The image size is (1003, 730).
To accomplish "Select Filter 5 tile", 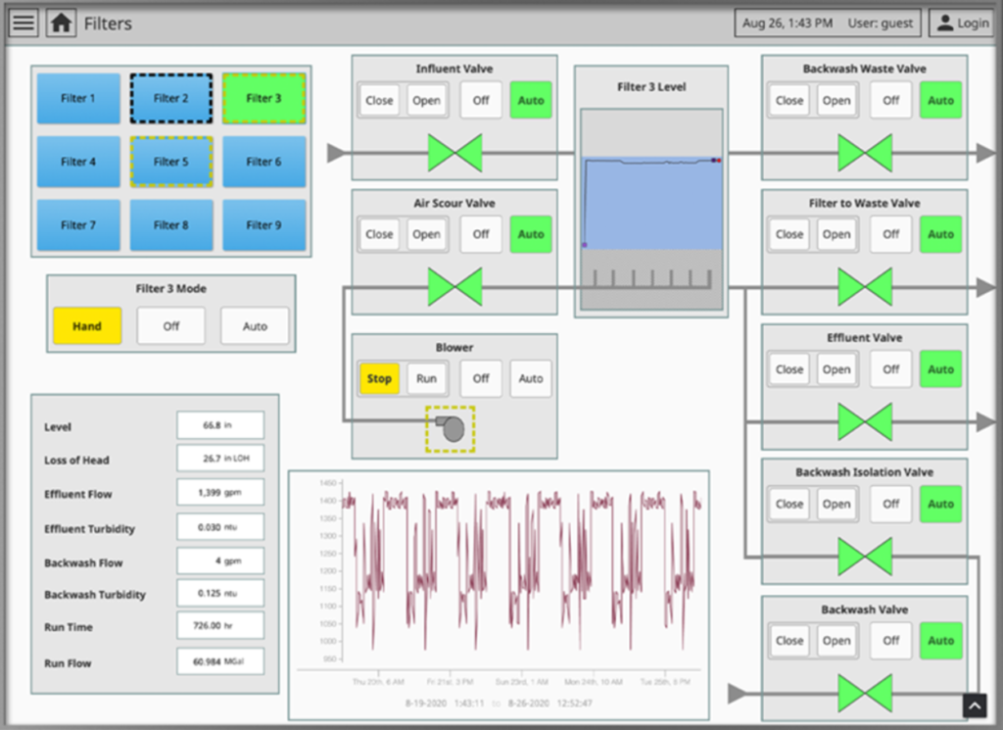I will [171, 162].
